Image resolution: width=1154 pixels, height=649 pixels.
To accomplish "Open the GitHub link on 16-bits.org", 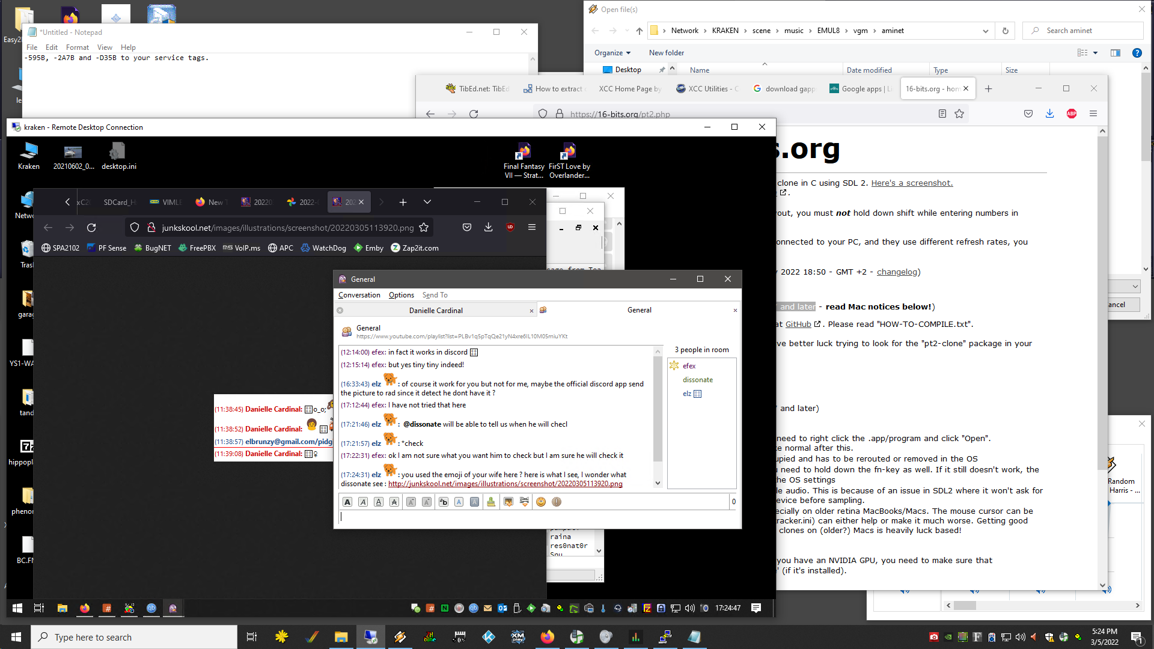I will point(798,324).
